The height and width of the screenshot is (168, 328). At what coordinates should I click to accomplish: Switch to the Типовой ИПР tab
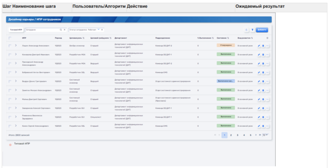coord(16,30)
